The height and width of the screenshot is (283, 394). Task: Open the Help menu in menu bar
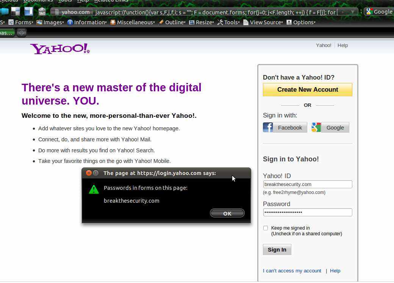coord(83,1)
